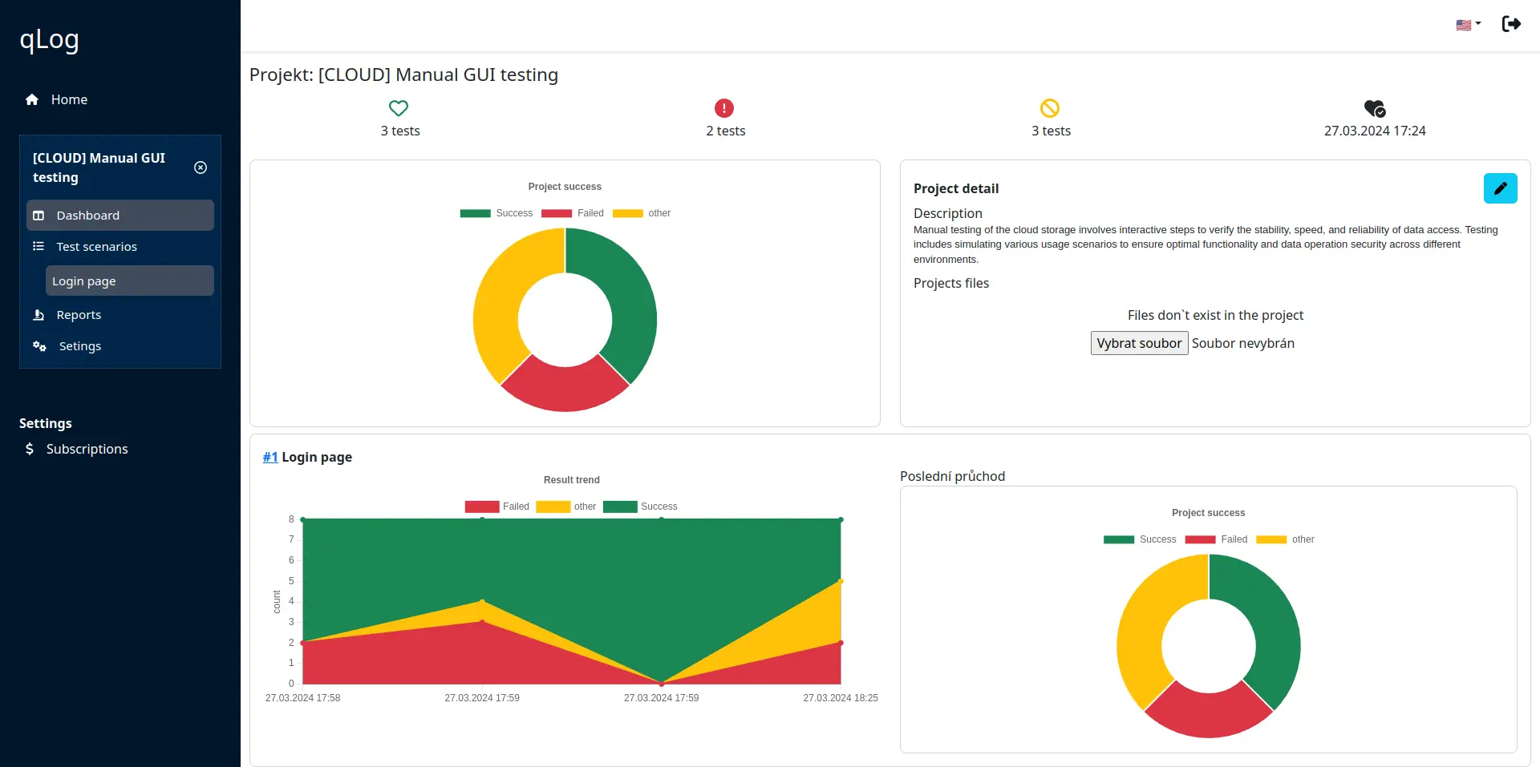Click the '2 tests' failed count text

pyautogui.click(x=726, y=131)
